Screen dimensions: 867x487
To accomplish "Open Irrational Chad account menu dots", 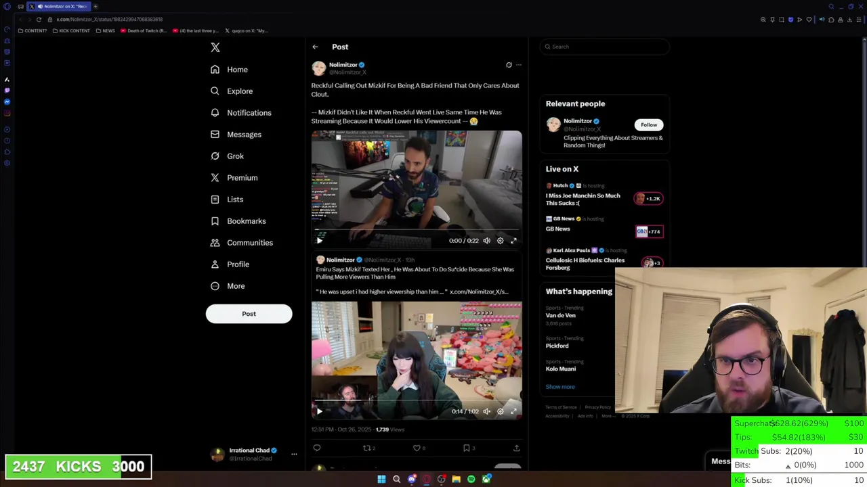I will pos(294,454).
